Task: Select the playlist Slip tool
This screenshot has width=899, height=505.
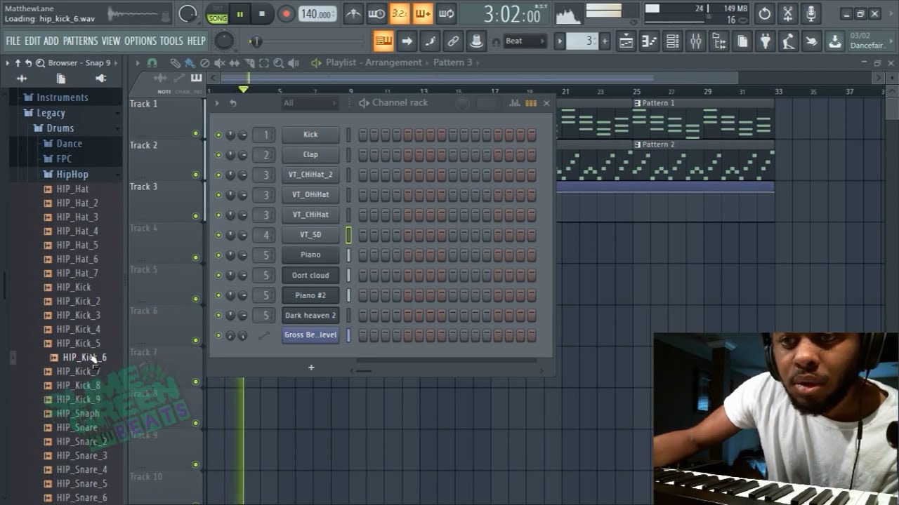Action: [235, 63]
